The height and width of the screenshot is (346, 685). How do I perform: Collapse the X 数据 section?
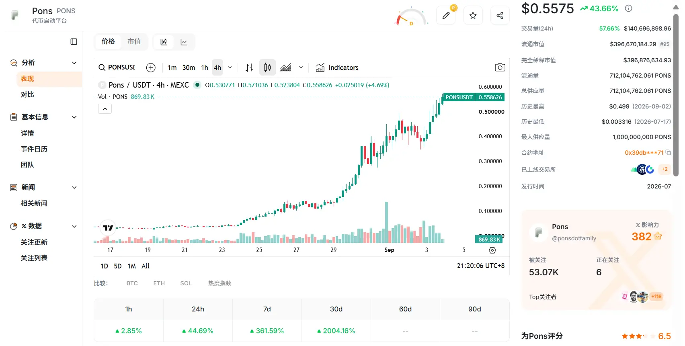(x=74, y=226)
